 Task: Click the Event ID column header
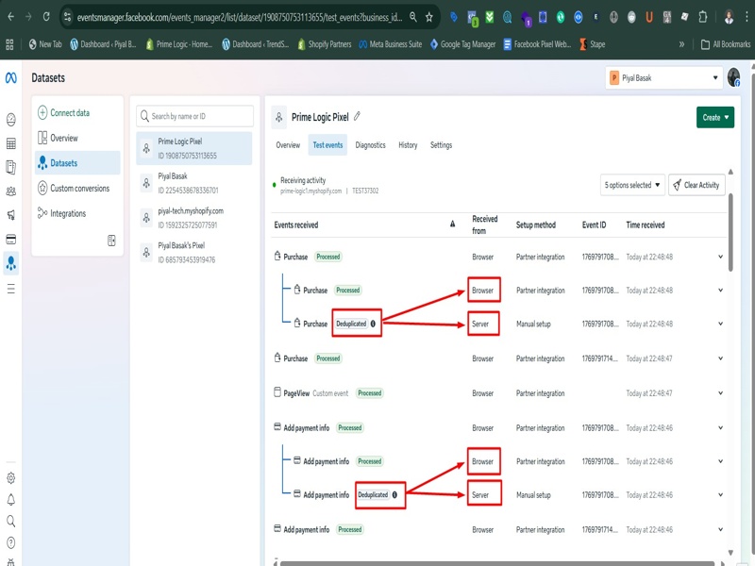tap(594, 225)
